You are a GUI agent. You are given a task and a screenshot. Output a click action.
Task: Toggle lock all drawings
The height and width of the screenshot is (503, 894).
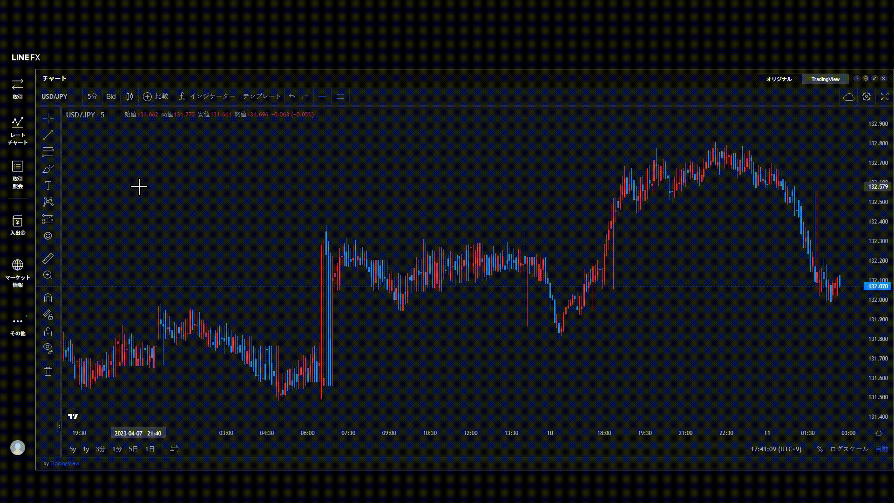click(x=48, y=332)
